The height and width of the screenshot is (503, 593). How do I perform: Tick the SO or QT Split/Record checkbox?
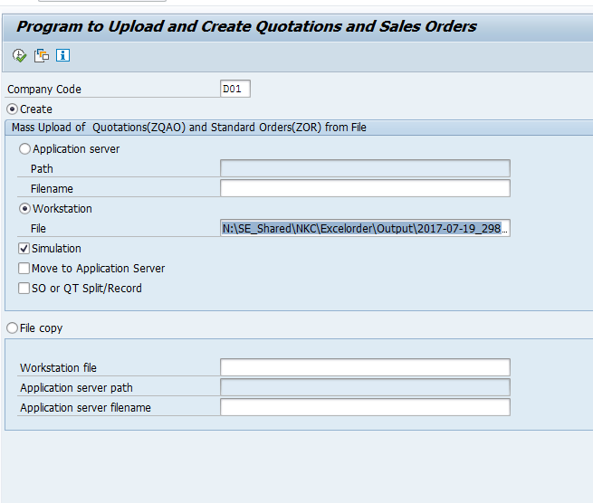pyautogui.click(x=24, y=289)
